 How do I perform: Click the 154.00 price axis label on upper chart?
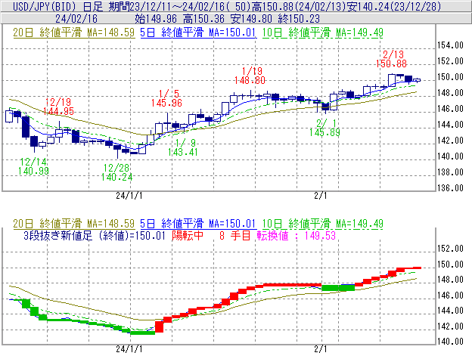[x=450, y=45]
